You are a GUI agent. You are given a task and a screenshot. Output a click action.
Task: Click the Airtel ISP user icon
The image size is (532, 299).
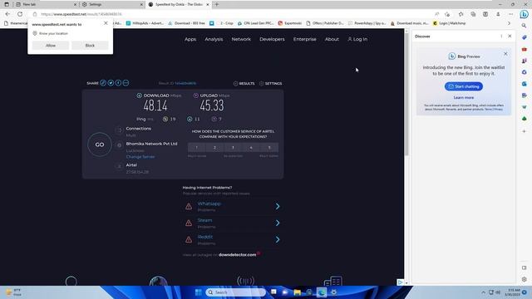[119, 166]
